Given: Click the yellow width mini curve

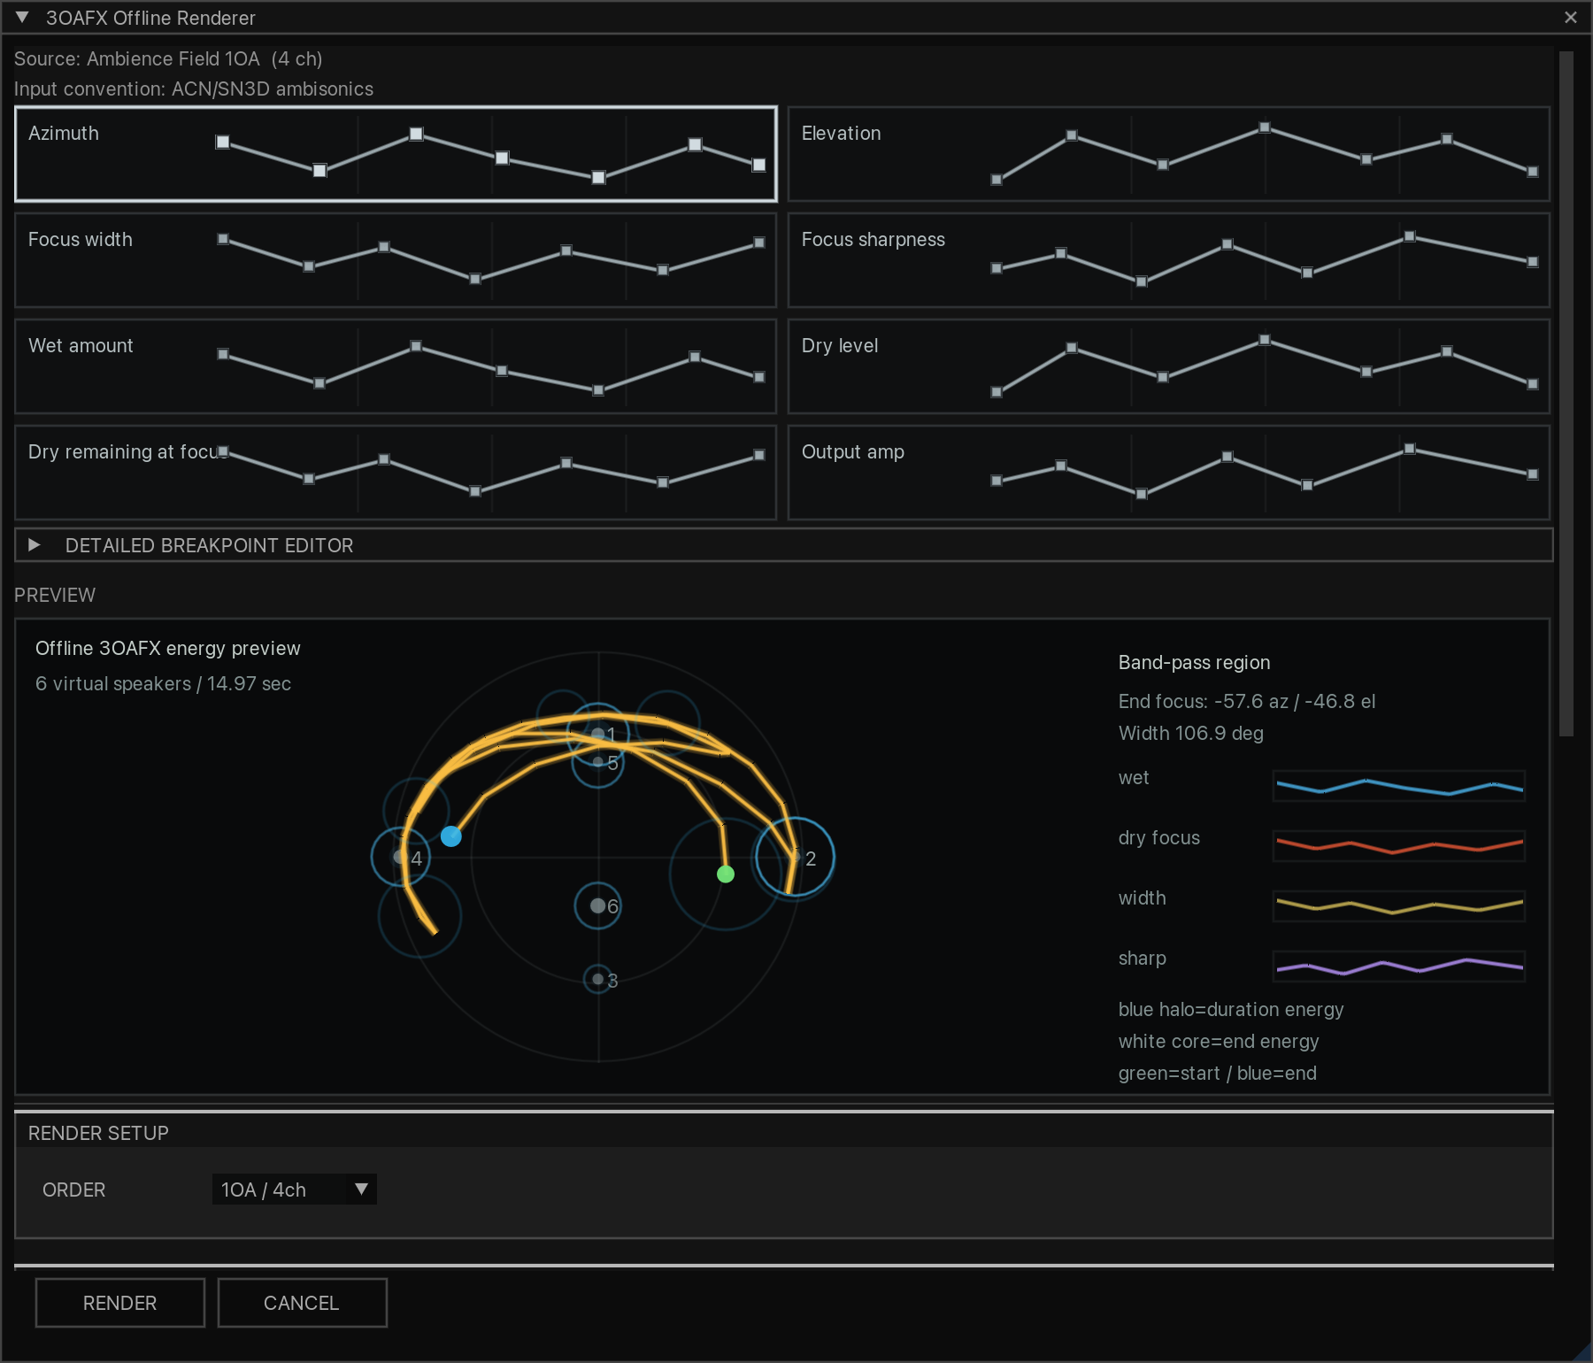Looking at the screenshot, I should [1399, 906].
